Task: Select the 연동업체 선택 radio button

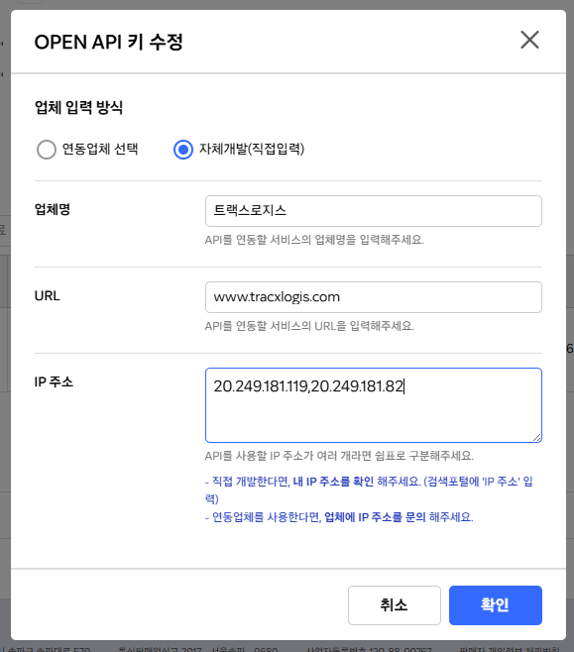Action: coord(47,150)
